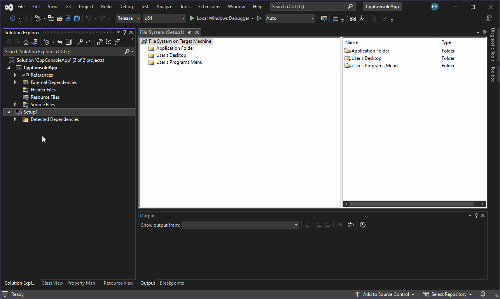Click the Collapse All icon in Solution Explorer
This screenshot has width=500, height=299.
click(68, 42)
